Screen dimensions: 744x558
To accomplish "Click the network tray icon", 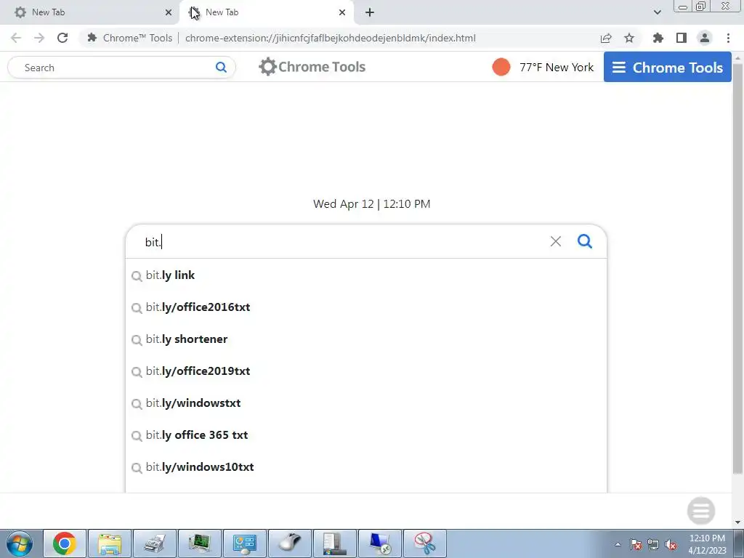I will click(653, 544).
